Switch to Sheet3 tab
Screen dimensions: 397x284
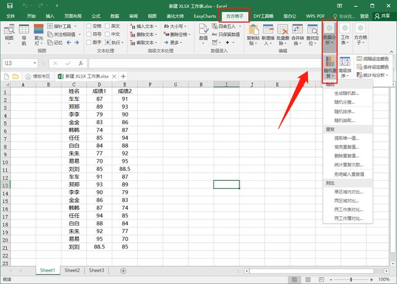[97, 270]
